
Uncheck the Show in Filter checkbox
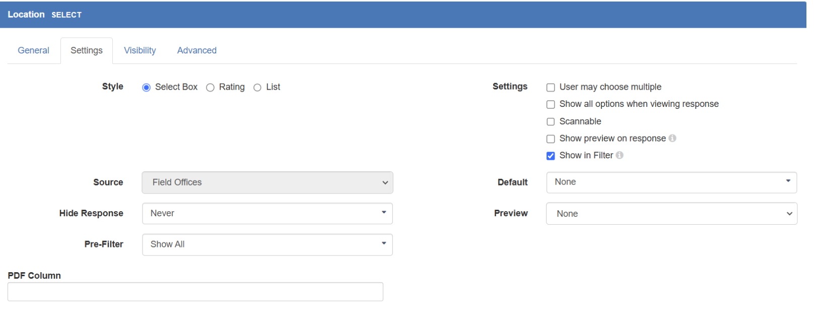coord(551,156)
